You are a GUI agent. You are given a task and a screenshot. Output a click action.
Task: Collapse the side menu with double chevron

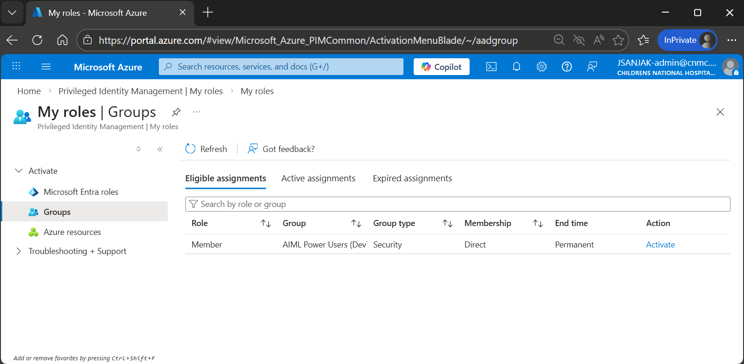[160, 149]
